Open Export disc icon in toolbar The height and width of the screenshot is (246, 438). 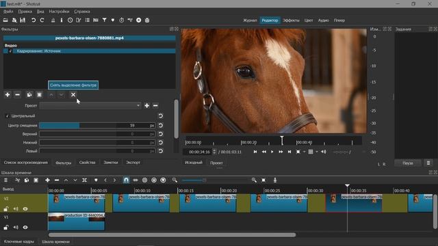pos(138,20)
